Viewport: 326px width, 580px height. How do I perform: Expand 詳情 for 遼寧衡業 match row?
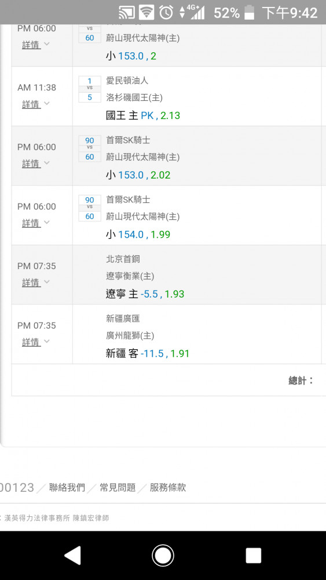35,282
